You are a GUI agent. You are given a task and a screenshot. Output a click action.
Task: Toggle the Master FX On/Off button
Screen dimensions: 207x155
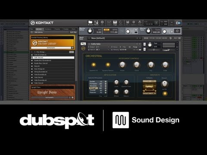165,93
